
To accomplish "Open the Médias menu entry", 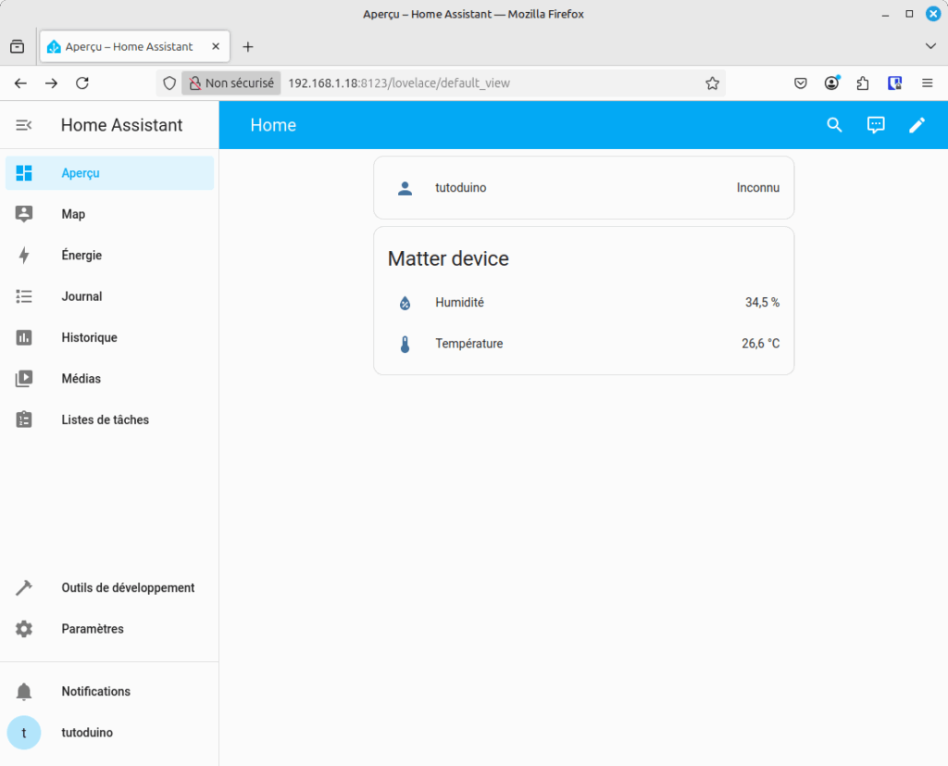I will point(109,379).
